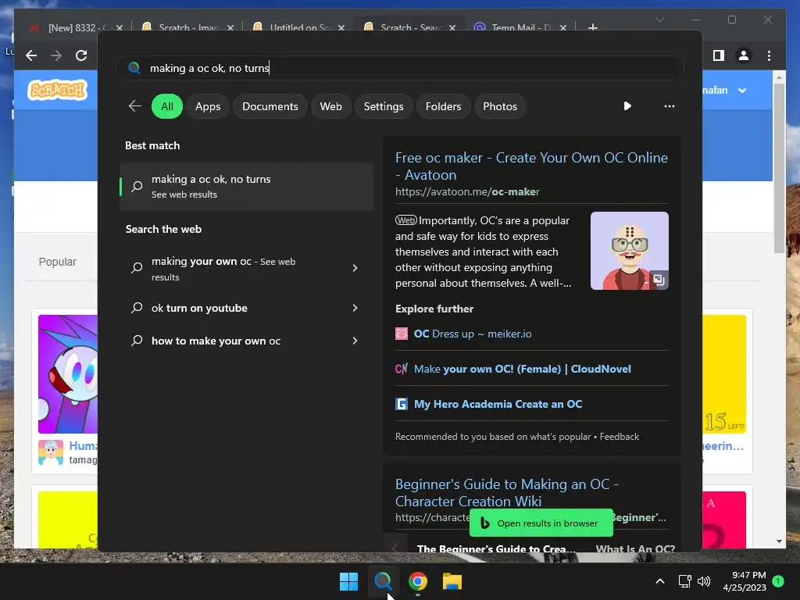The height and width of the screenshot is (600, 800).
Task: Open 'OC Dress up ~ meiker.io' link
Action: pos(473,334)
